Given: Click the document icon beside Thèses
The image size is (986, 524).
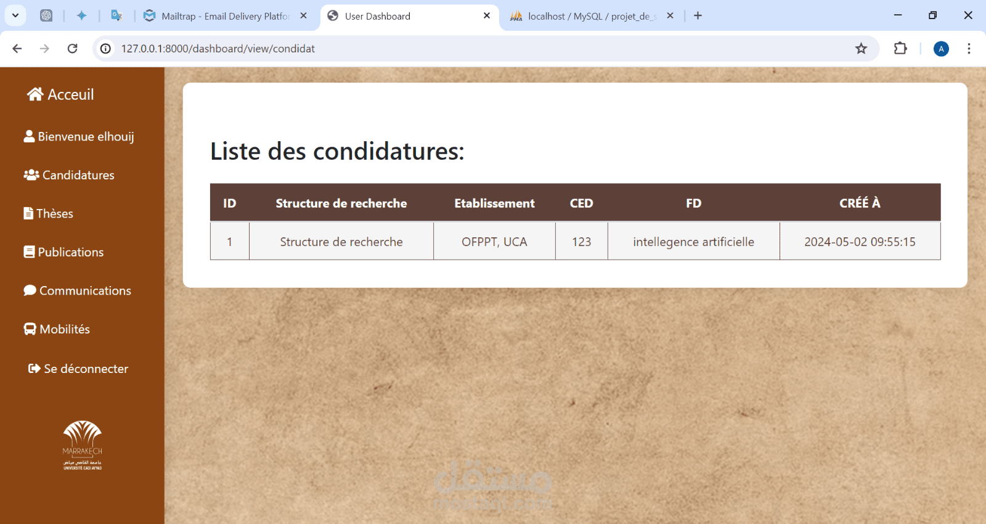Looking at the screenshot, I should [28, 213].
